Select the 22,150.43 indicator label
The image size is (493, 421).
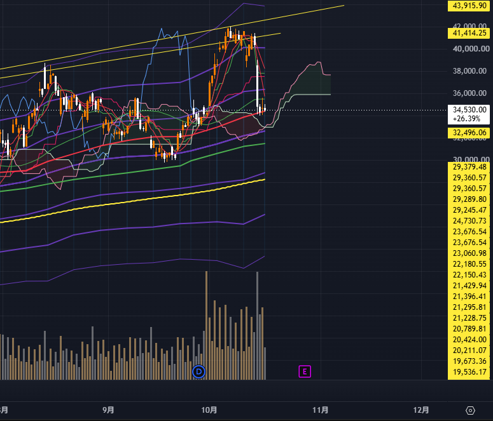pyautogui.click(x=468, y=275)
